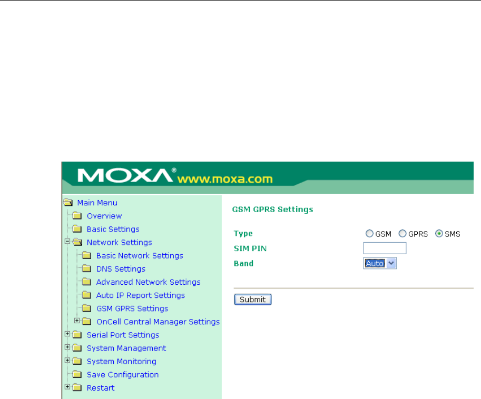Click the www.moxa.com banner text
481x399 pixels.
[225, 178]
